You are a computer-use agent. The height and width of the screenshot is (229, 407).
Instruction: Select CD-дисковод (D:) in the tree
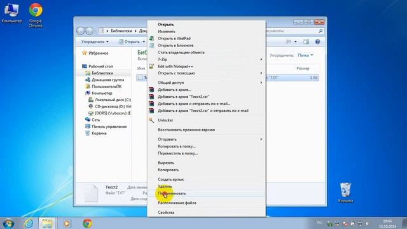pyautogui.click(x=113, y=106)
